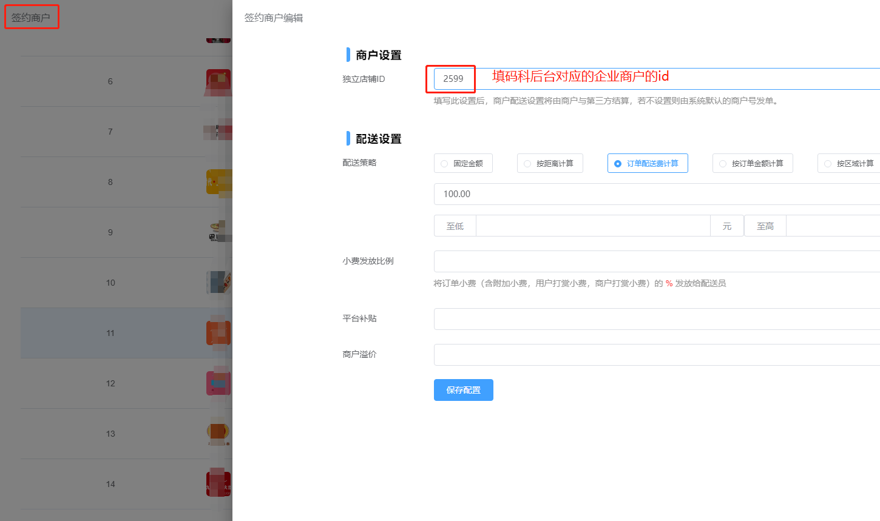Click the orange merchant icon in row 11
This screenshot has width=880, height=521.
220,332
